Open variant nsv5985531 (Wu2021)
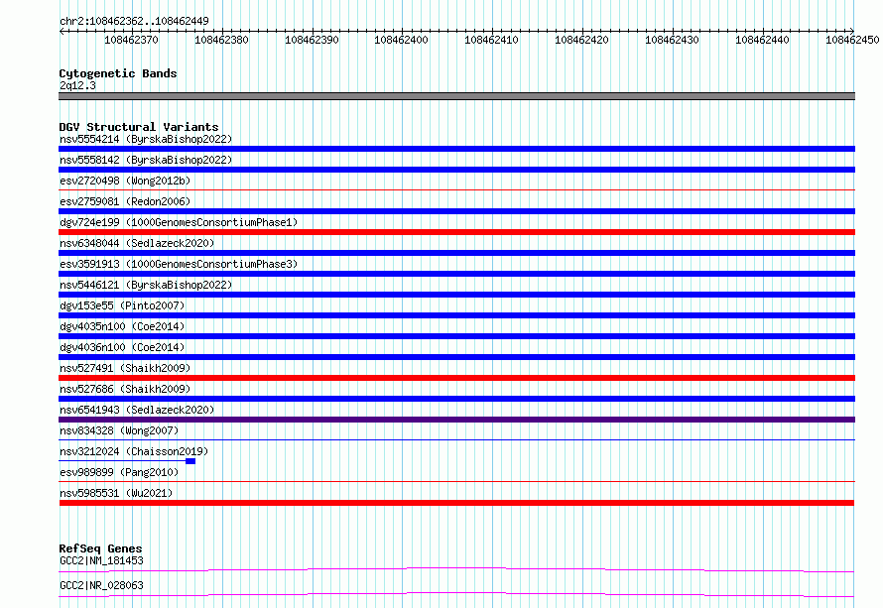Viewport: 883px width, 608px height. point(116,493)
